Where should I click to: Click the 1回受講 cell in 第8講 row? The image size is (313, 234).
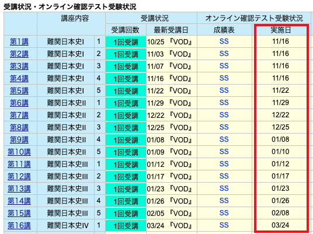click(x=126, y=127)
